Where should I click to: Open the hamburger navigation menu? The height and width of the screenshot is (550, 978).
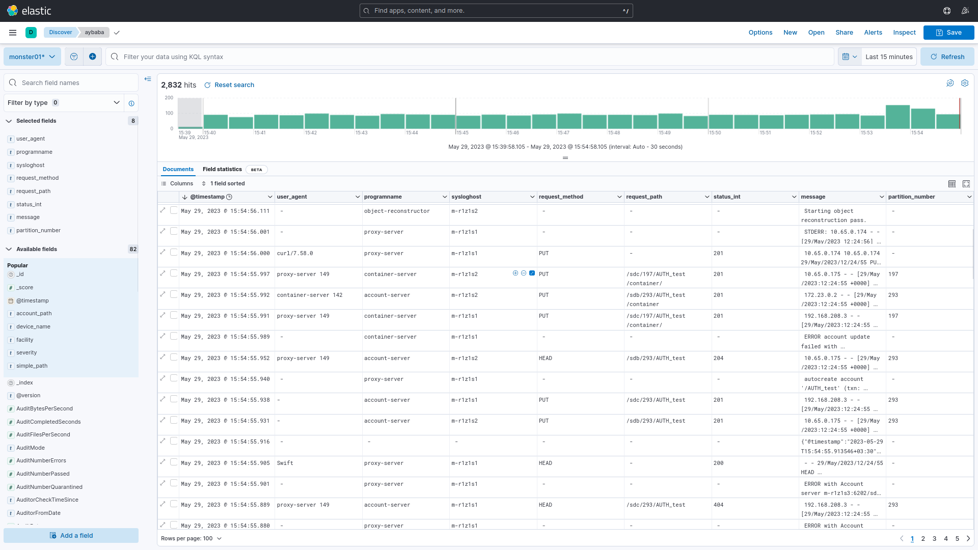[x=13, y=33]
